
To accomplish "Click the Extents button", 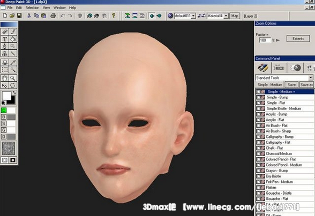I will click(x=298, y=38).
